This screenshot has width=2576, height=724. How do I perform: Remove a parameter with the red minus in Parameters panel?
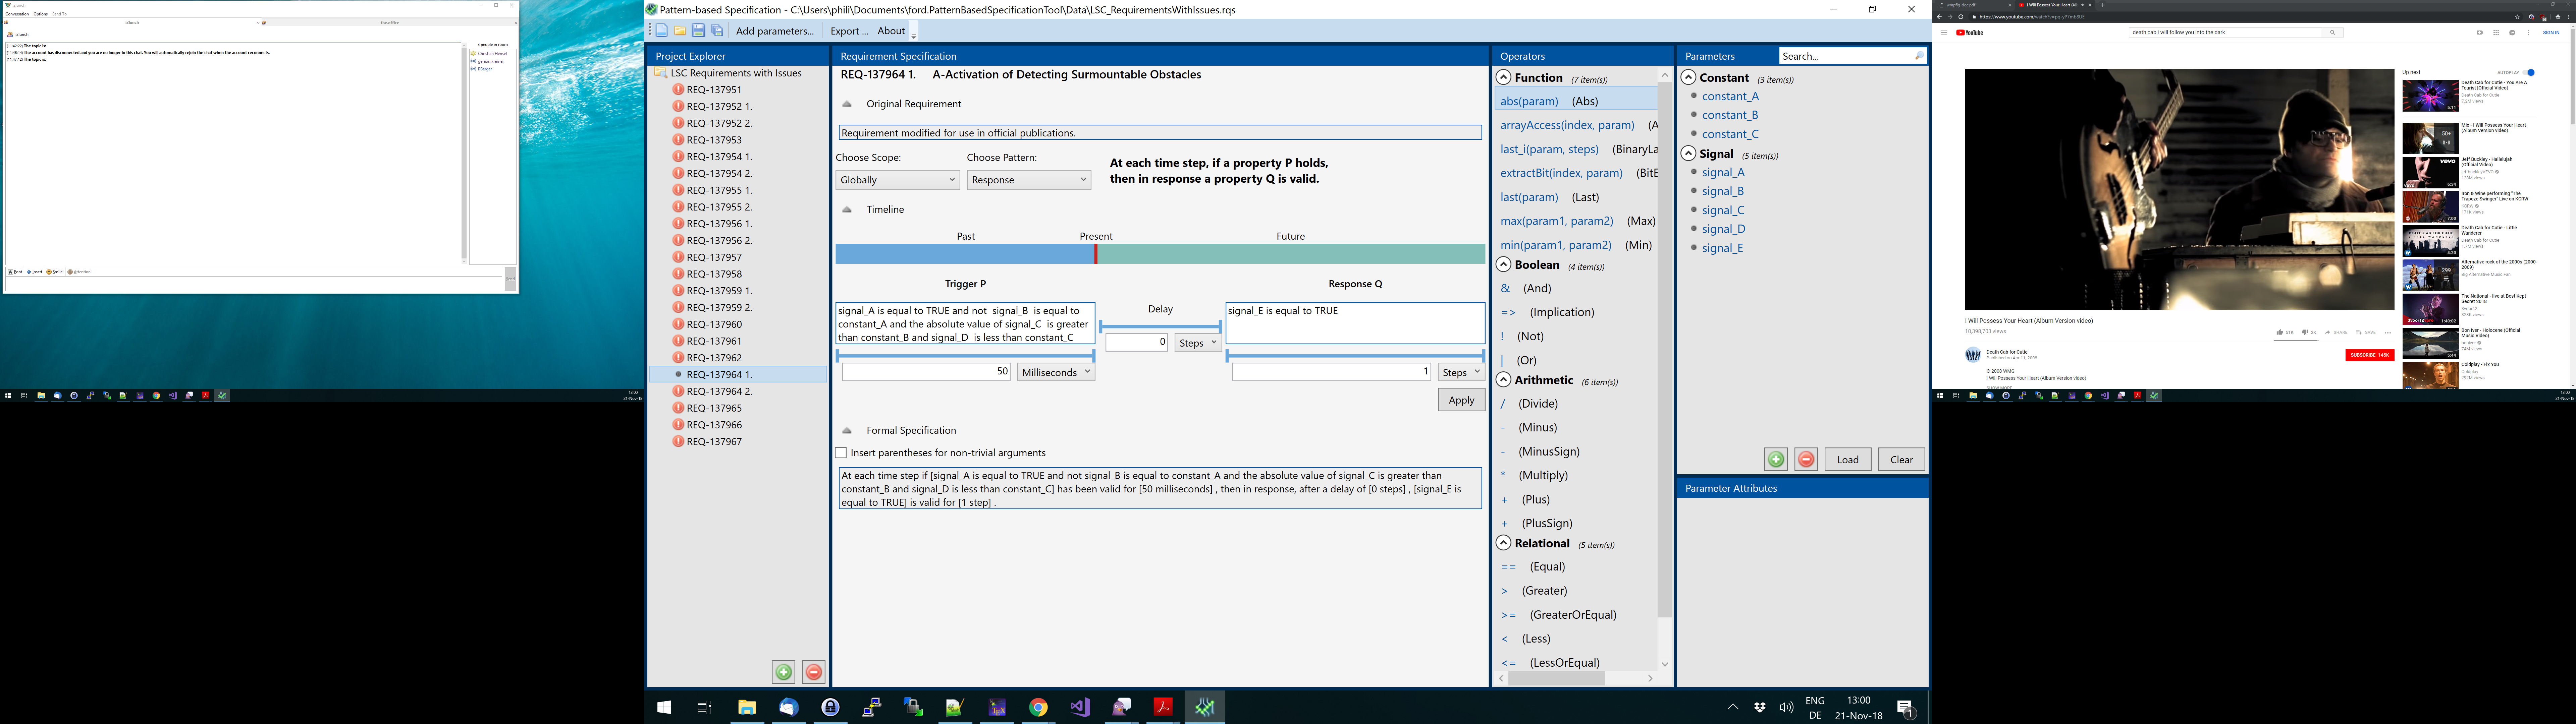(1806, 459)
